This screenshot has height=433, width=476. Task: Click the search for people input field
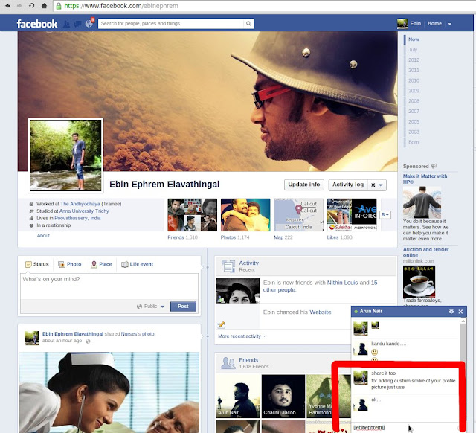coord(170,23)
